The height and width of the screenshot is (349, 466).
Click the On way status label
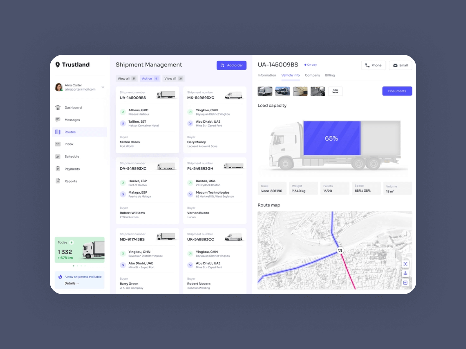coord(312,65)
